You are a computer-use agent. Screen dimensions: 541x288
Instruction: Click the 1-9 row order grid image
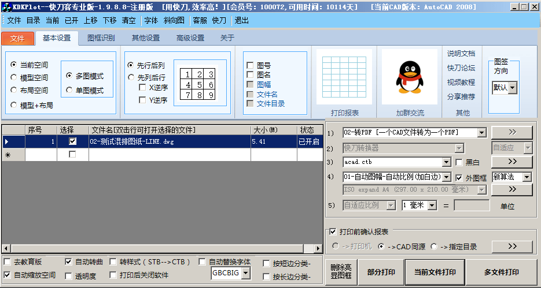[197, 84]
